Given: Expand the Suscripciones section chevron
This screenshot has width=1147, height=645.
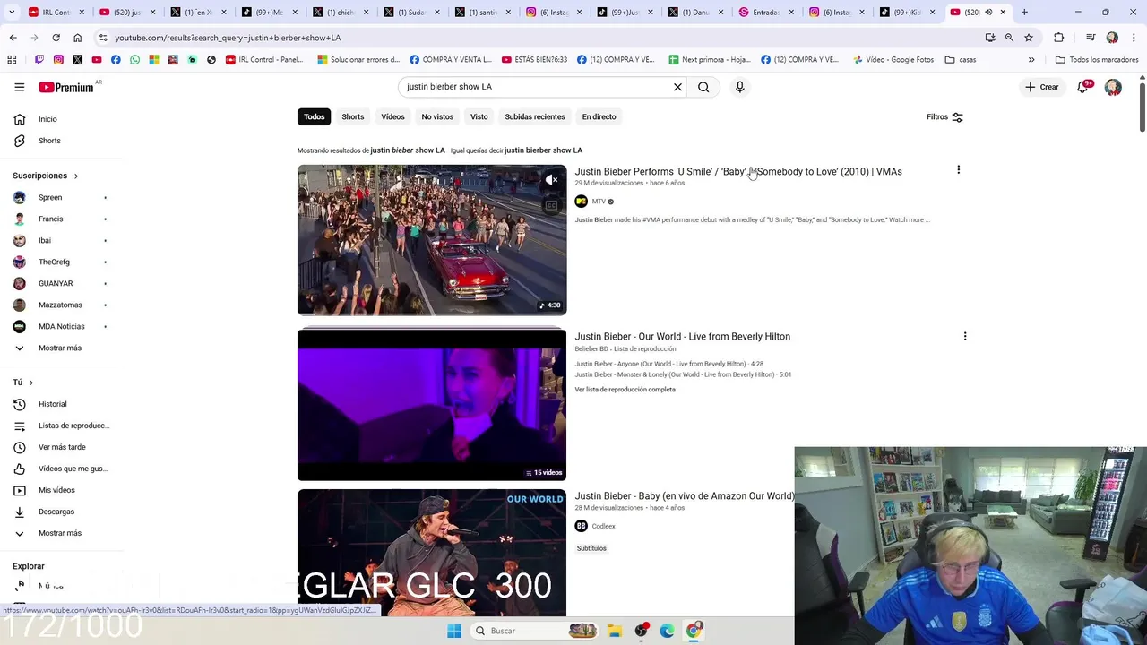Looking at the screenshot, I should pyautogui.click(x=76, y=176).
